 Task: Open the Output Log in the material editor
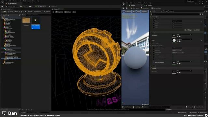coord(136,107)
